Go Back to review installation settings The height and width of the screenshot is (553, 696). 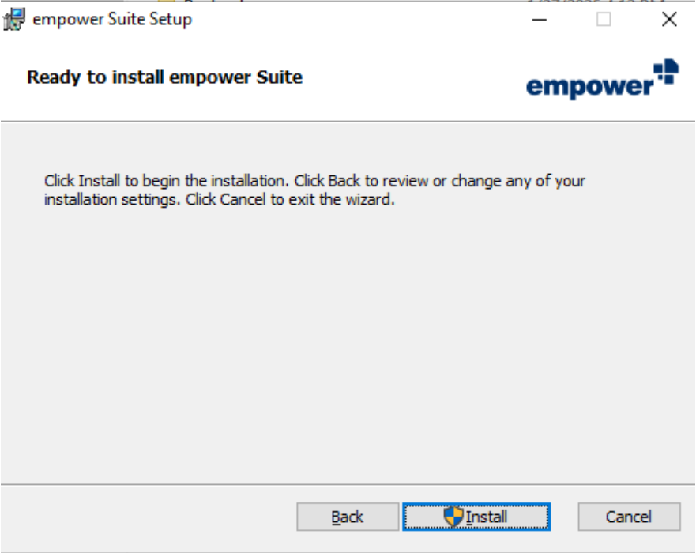(348, 517)
